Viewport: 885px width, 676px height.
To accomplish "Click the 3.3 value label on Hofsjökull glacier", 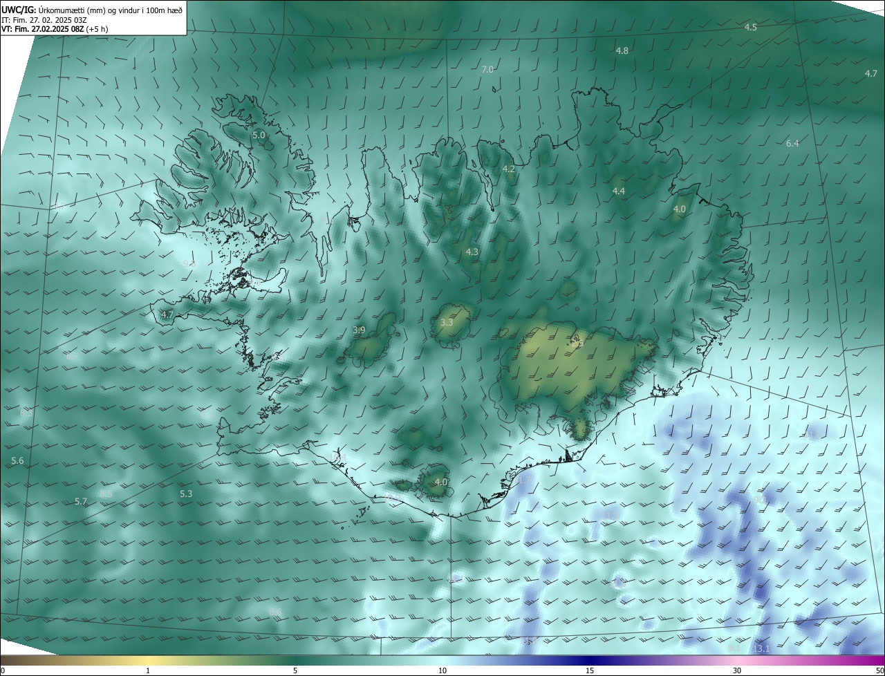I will [447, 323].
